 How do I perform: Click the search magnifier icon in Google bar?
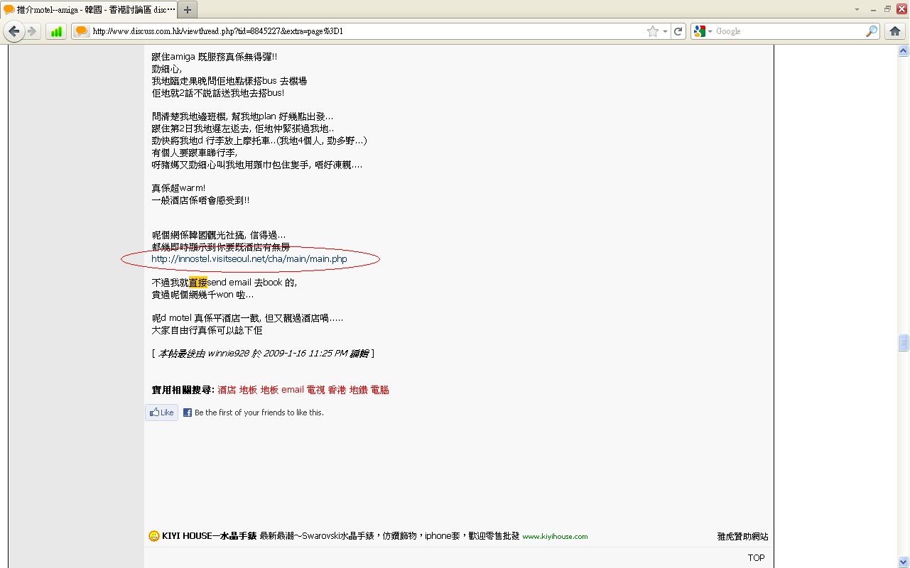pos(872,31)
